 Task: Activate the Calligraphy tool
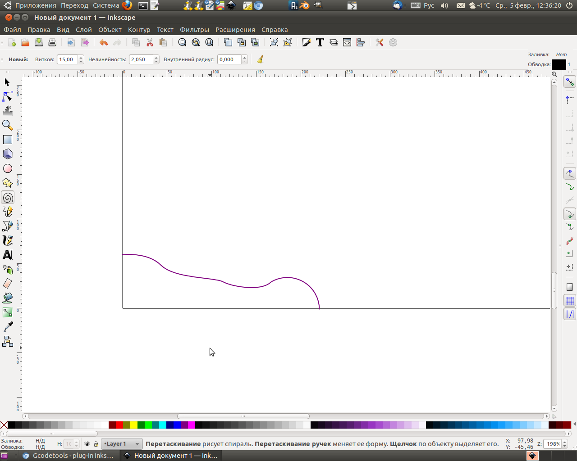pos(7,240)
